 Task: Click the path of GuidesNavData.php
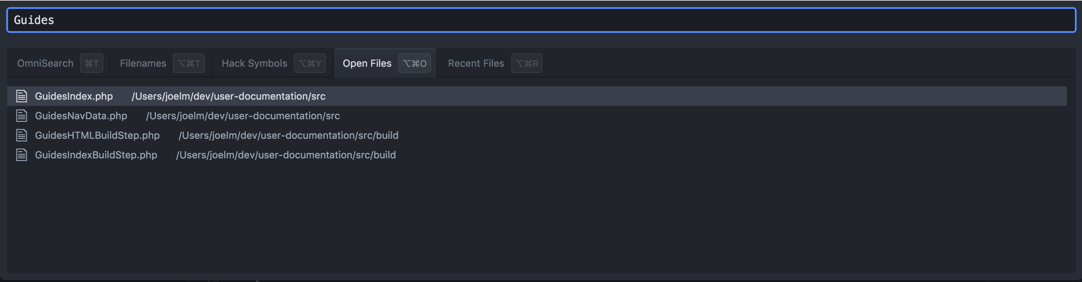click(x=243, y=116)
